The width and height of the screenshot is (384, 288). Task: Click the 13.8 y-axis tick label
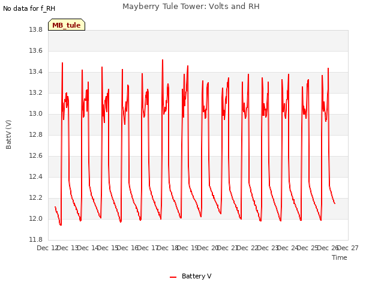point(36,29)
